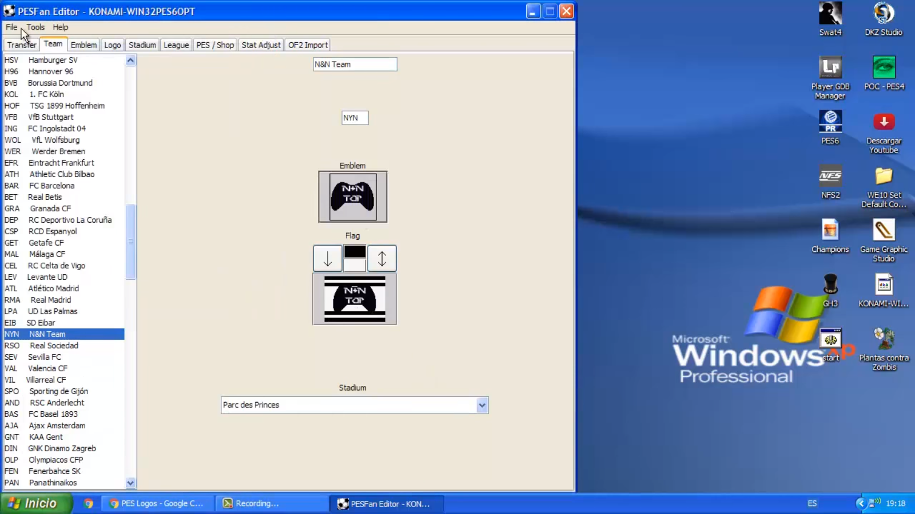Screen dimensions: 915x514
Task: Launch Plantas contra Zombis shortcut
Action: pos(884,350)
